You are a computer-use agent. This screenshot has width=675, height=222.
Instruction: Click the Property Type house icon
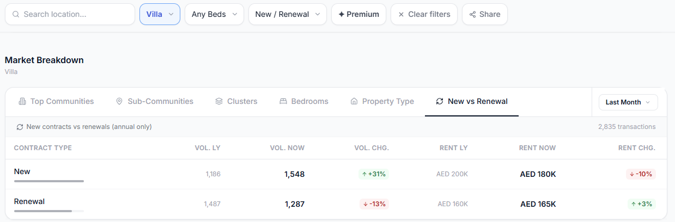[354, 101]
